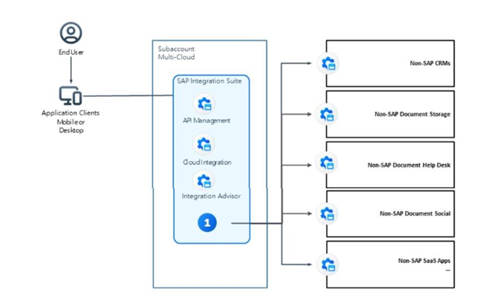Select the Non-SAP SaaS Apps connector icon

click(x=327, y=264)
